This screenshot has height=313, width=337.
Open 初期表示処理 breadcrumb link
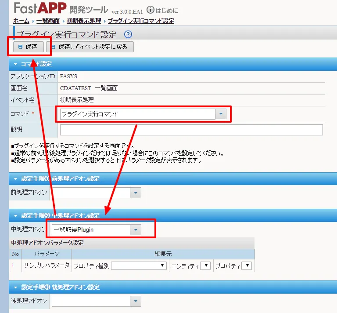coord(84,21)
